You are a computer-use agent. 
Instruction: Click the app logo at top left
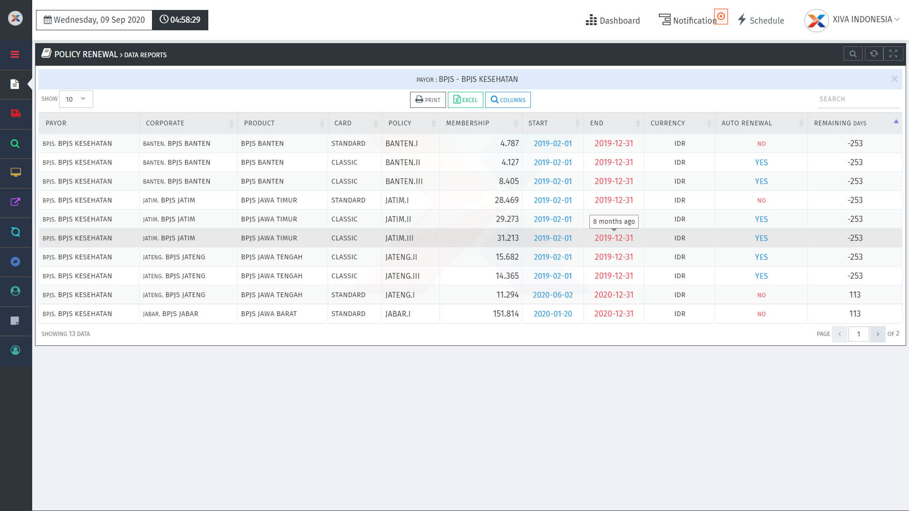[x=16, y=18]
